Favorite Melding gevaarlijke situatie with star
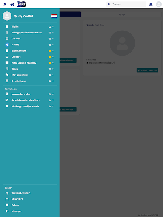Viewport: 163px width, 217px height. [x=50, y=106]
